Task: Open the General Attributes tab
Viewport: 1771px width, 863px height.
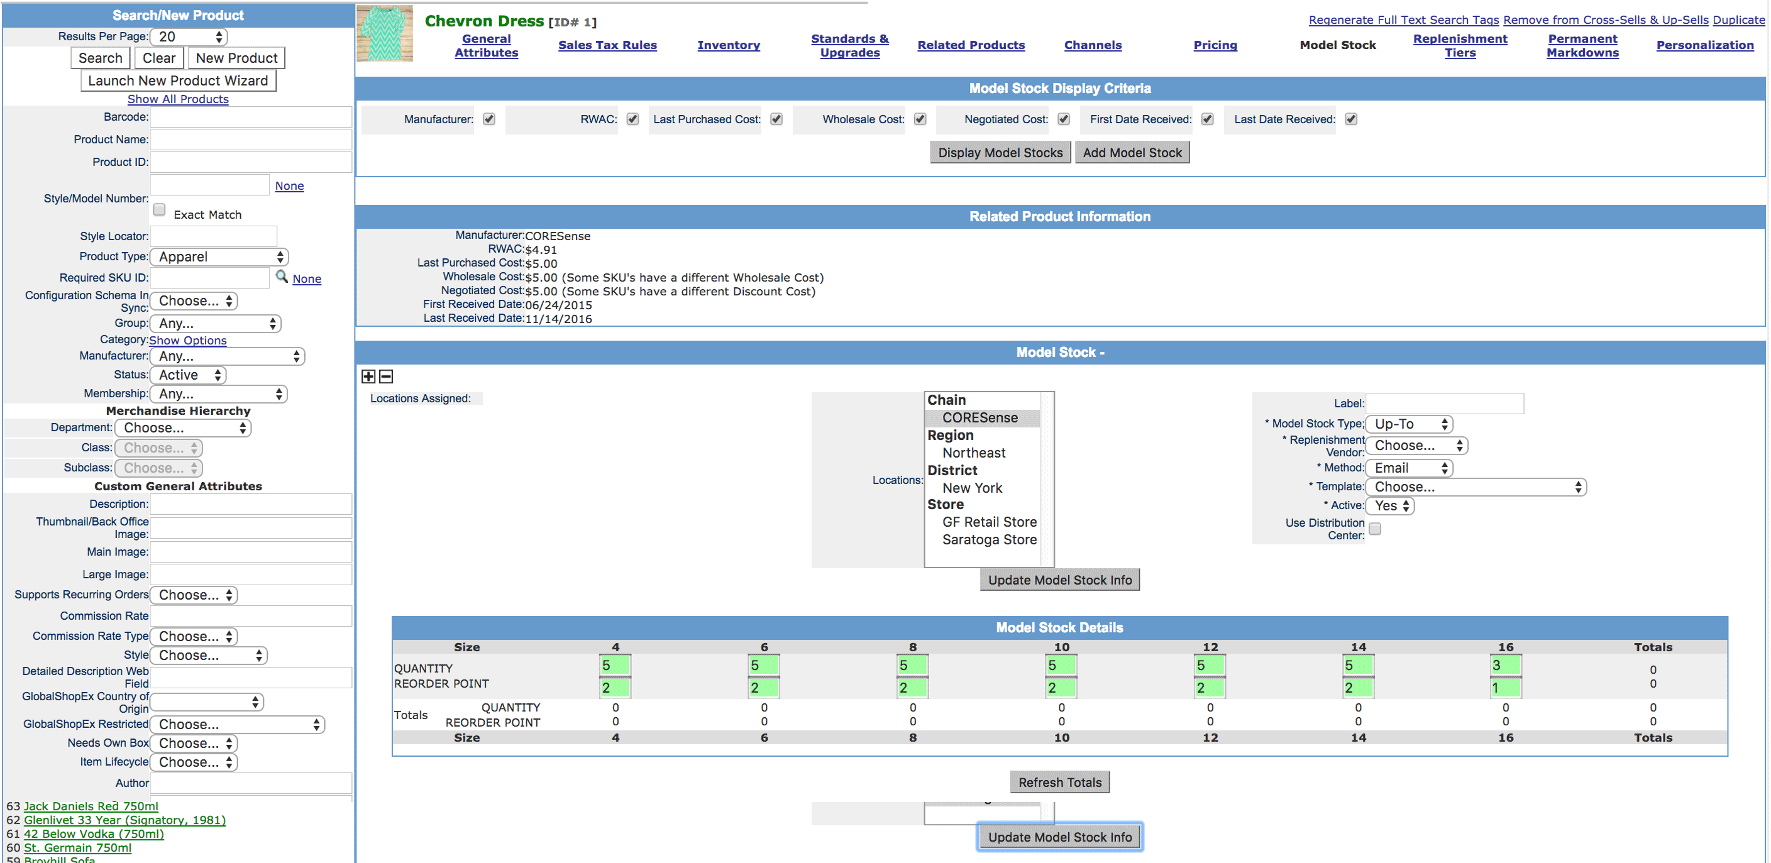Action: point(486,45)
